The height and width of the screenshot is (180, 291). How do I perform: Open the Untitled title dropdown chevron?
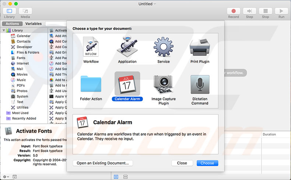[x=155, y=4]
